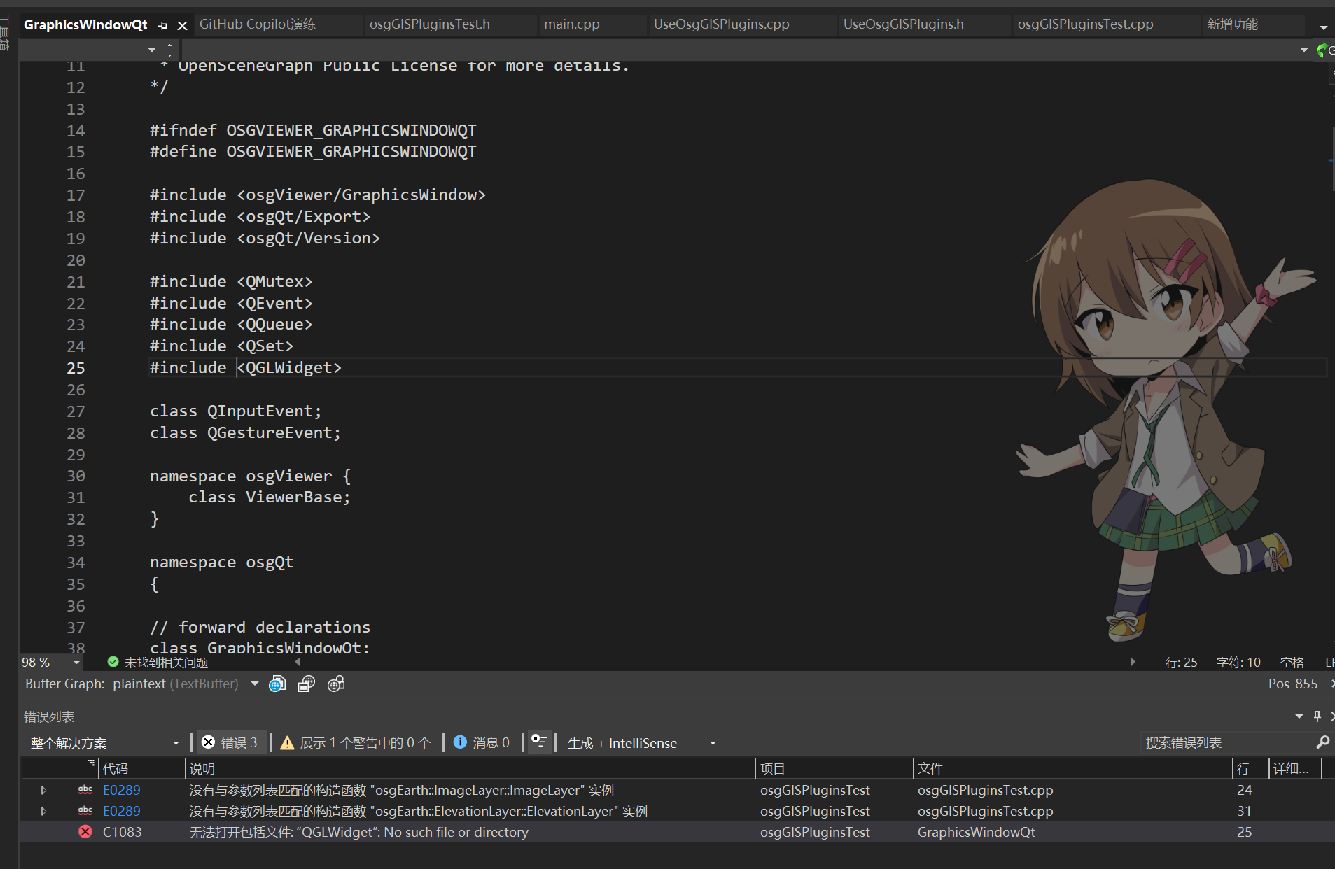The height and width of the screenshot is (869, 1335).
Task: Open the osgGISPluginsTest.h tab
Action: tap(430, 24)
